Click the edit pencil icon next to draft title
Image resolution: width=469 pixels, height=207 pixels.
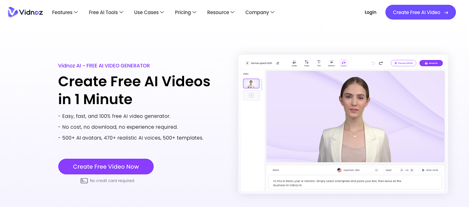point(277,63)
